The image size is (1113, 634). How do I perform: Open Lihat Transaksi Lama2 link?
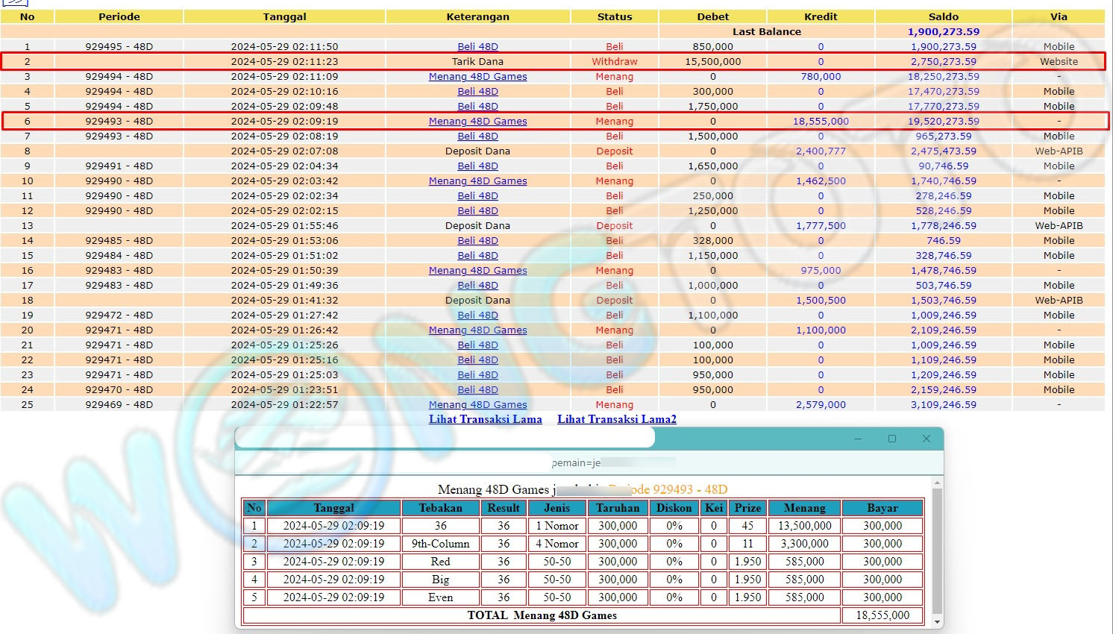(616, 419)
